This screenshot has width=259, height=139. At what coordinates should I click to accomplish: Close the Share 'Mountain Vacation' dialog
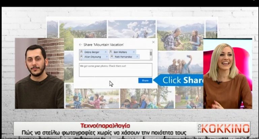153,42
